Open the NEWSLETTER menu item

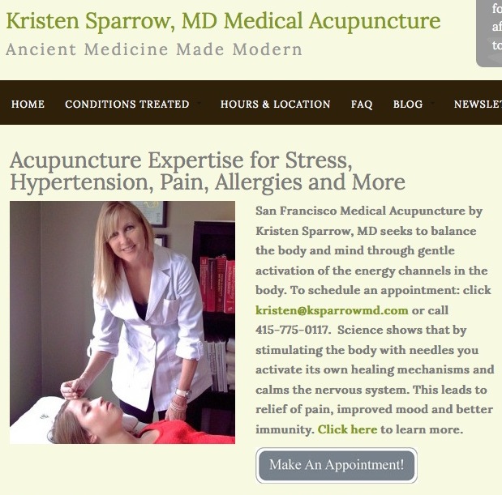click(478, 104)
